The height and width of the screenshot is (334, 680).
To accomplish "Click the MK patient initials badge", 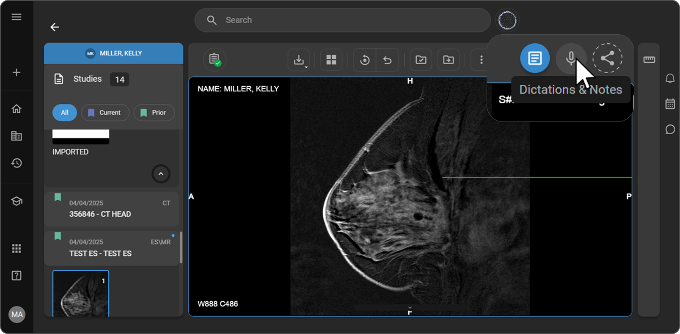I will [91, 53].
